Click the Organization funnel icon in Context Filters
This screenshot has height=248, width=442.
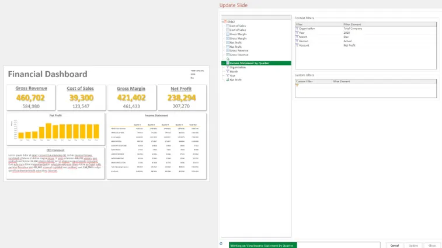297,29
